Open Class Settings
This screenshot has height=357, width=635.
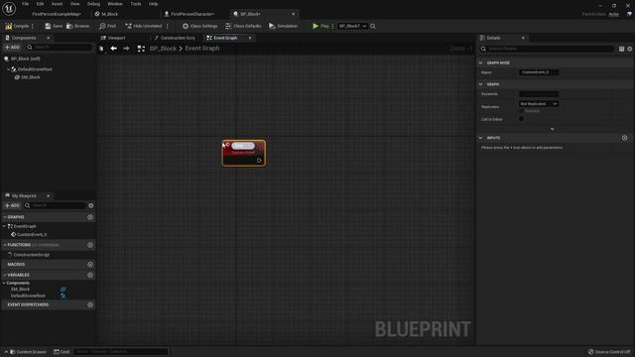199,26
